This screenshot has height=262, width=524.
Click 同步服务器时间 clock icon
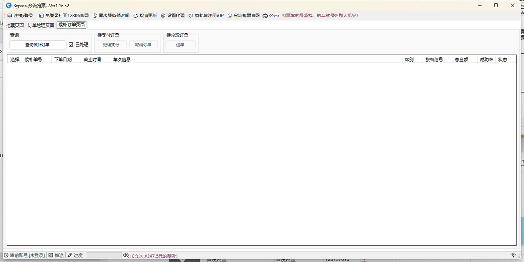click(95, 16)
